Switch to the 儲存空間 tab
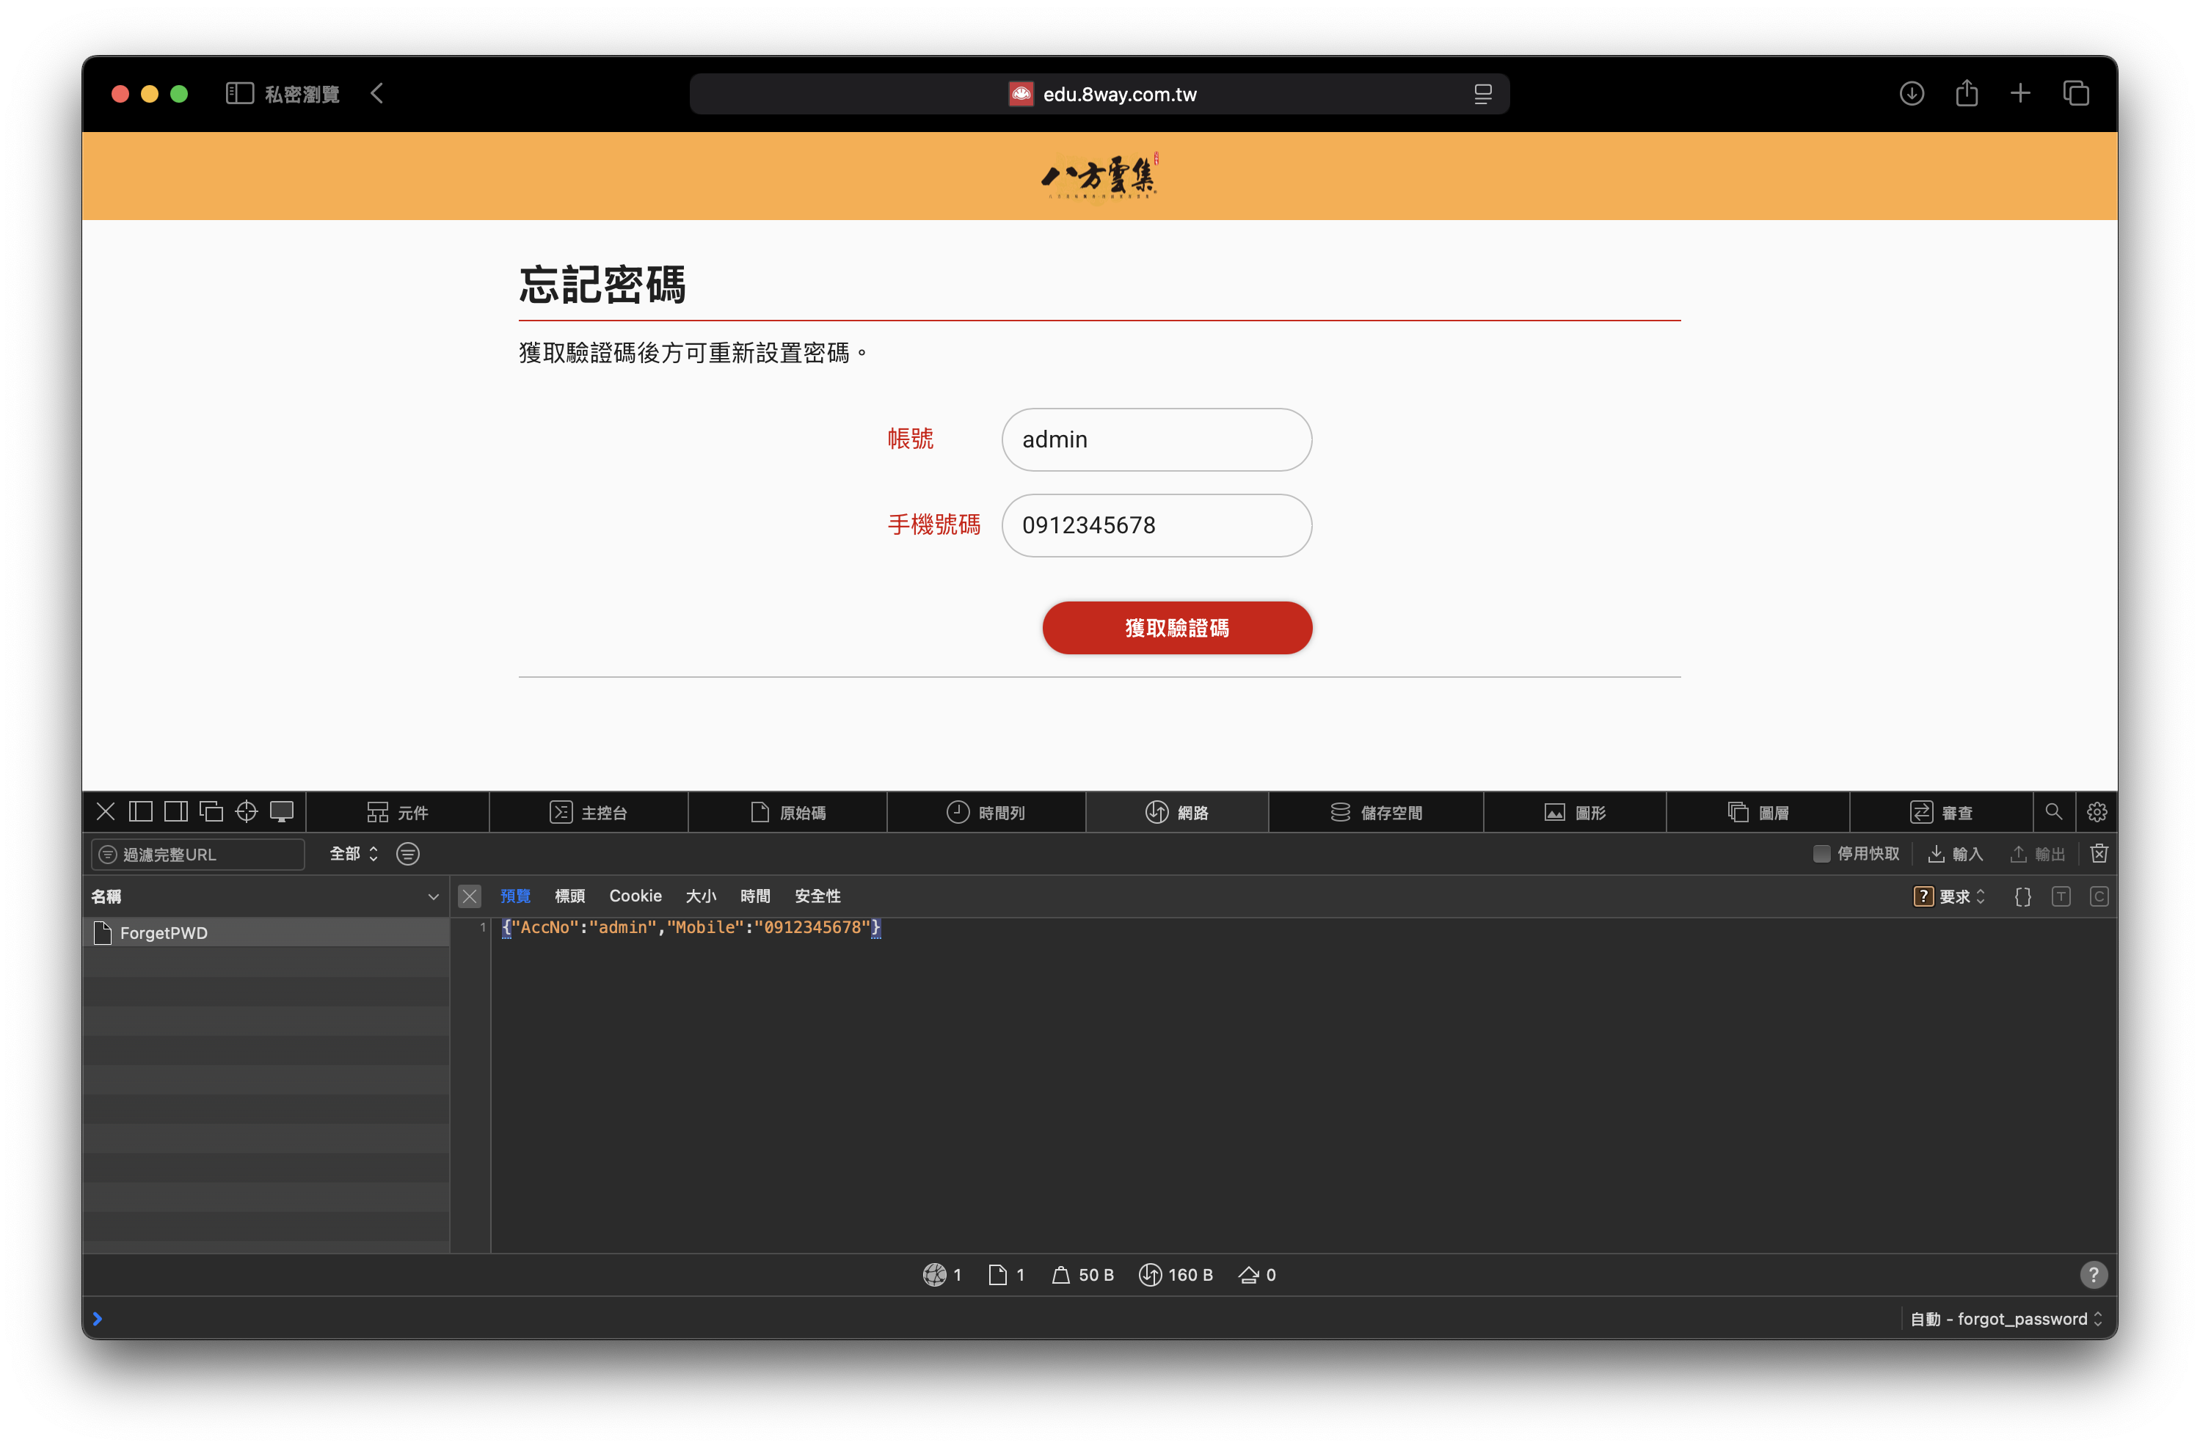2200x1448 pixels. tap(1375, 812)
